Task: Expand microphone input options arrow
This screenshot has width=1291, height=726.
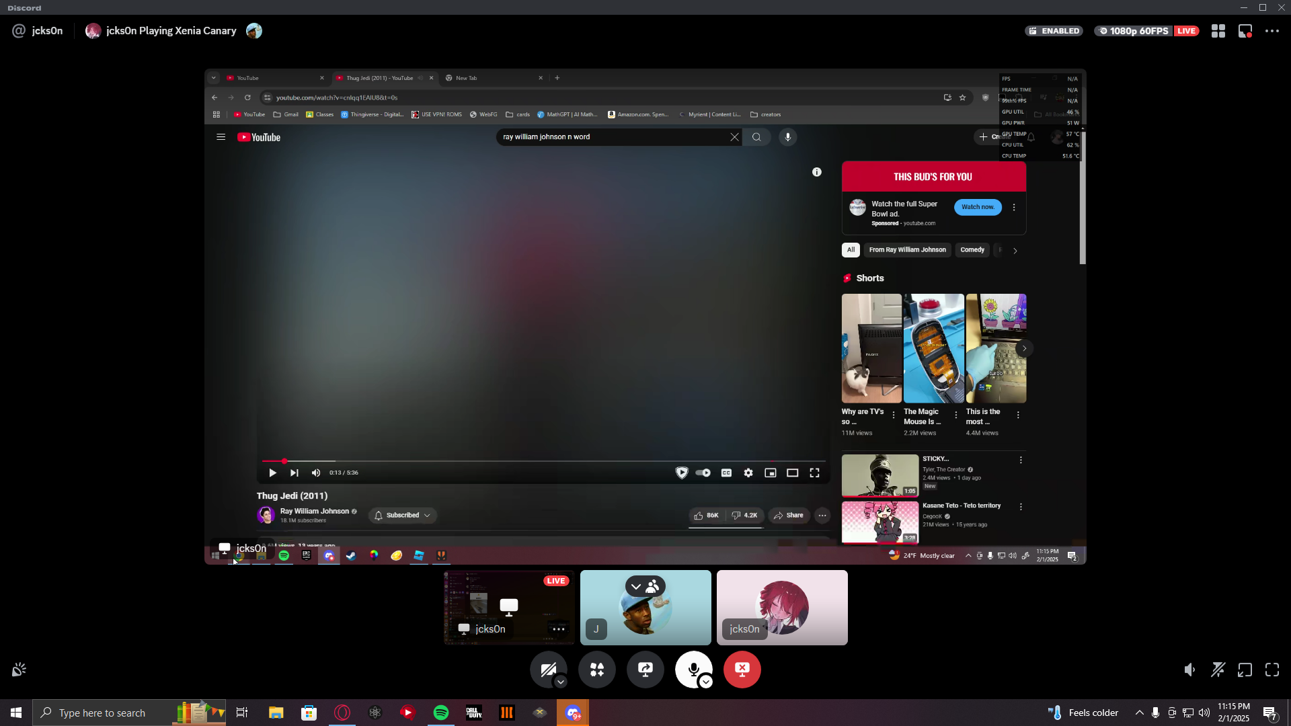Action: pyautogui.click(x=706, y=682)
